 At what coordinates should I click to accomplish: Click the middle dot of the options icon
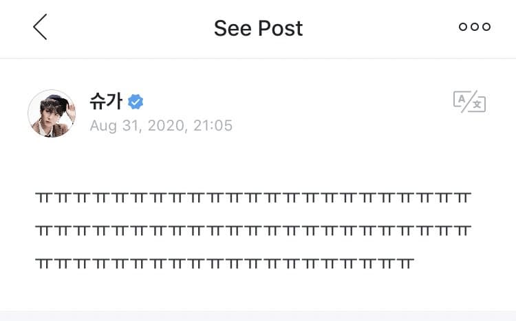click(x=475, y=27)
